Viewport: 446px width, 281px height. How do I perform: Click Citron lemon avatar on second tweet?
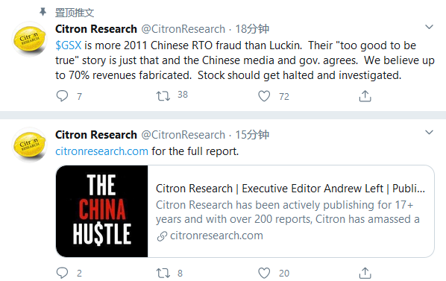point(29,145)
